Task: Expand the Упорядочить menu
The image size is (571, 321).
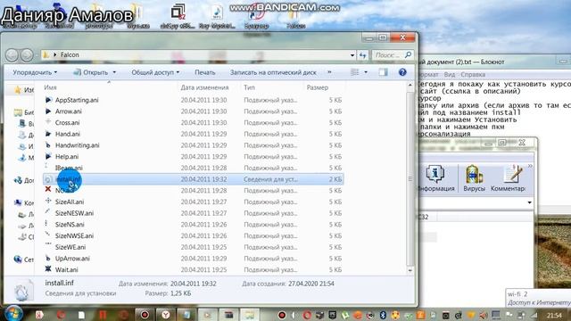Action: pos(35,72)
